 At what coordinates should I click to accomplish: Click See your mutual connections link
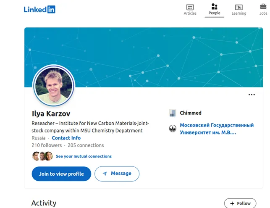tap(84, 156)
